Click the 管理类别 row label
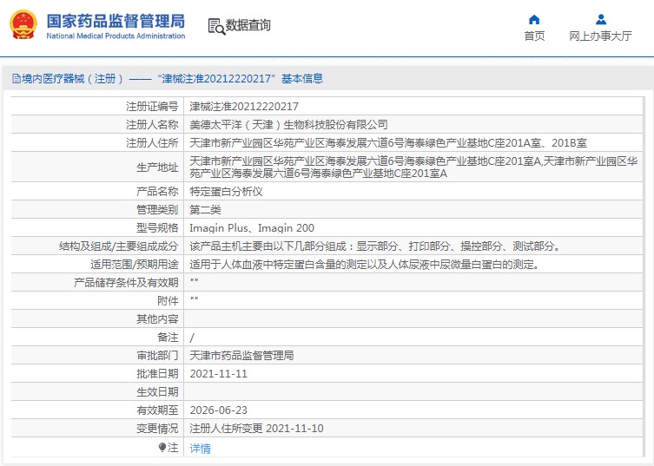The width and height of the screenshot is (654, 466). [157, 210]
